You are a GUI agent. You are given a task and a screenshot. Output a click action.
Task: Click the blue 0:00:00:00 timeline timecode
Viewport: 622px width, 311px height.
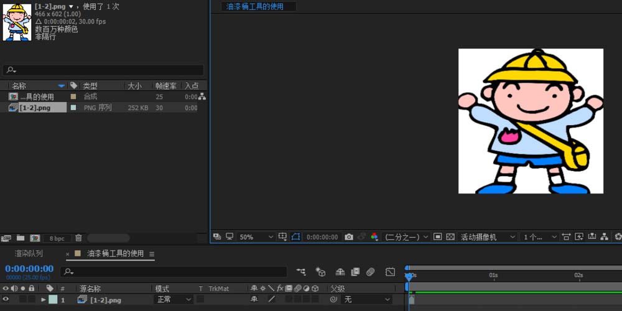[29, 269]
